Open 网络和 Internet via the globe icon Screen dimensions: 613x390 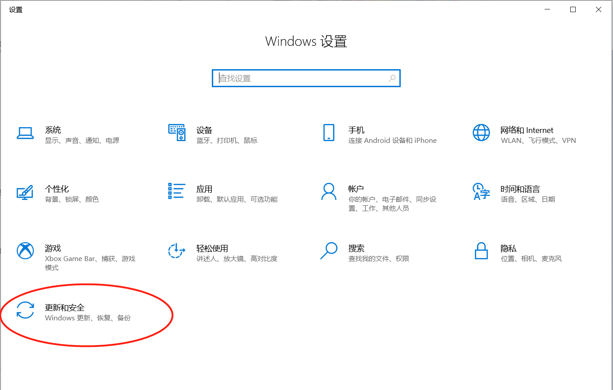pos(481,133)
